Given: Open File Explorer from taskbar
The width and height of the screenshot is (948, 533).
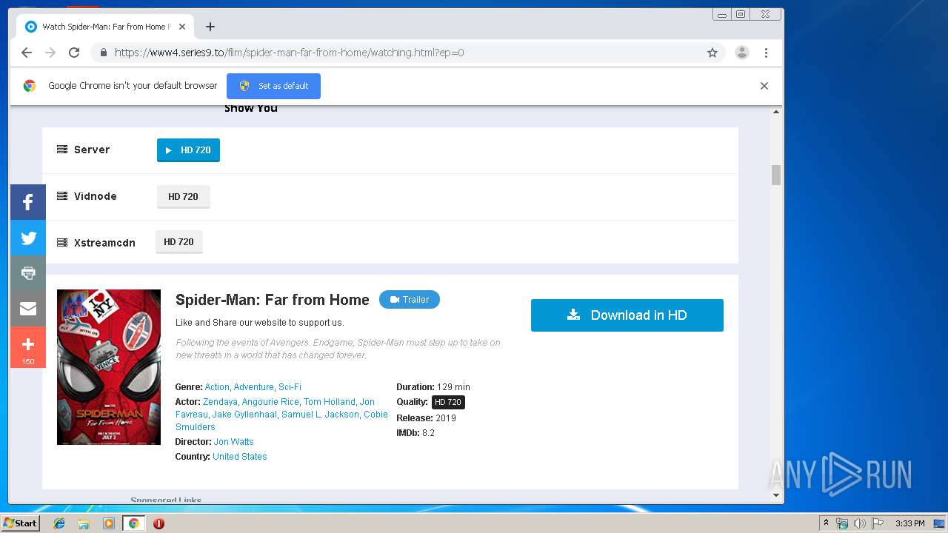Looking at the screenshot, I should pyautogui.click(x=84, y=523).
